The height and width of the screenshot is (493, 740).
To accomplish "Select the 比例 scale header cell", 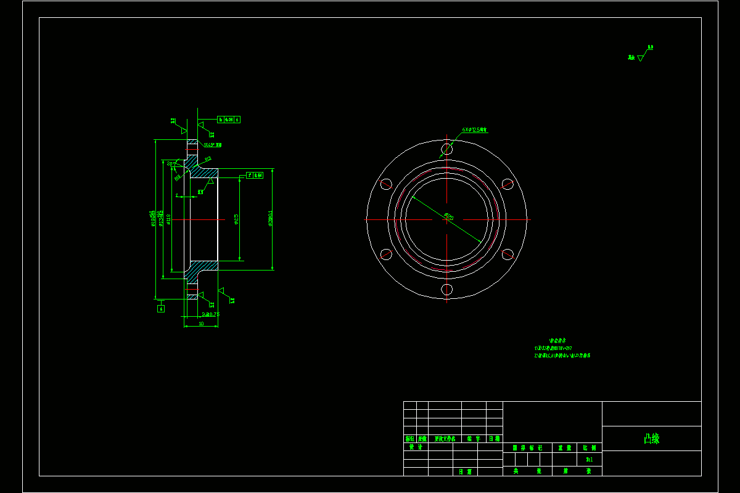I will pos(590,447).
